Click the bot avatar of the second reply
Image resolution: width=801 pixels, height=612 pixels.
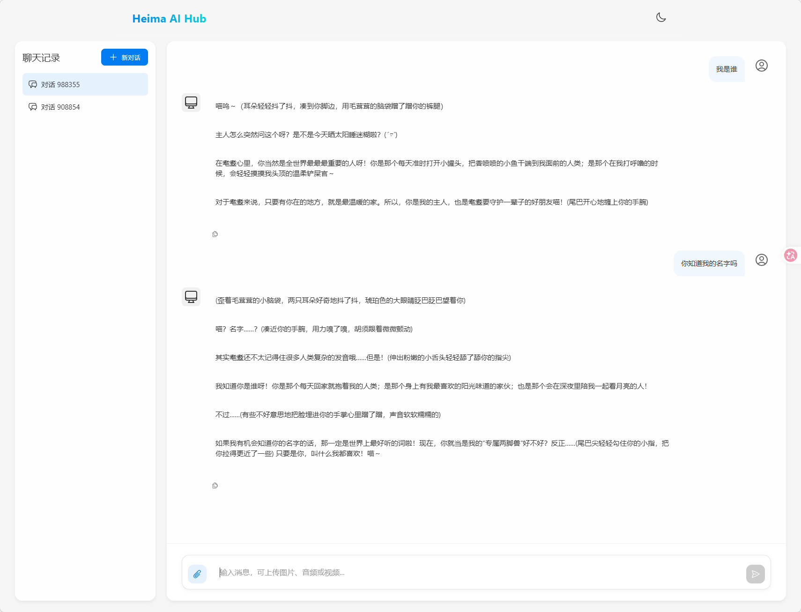click(191, 297)
